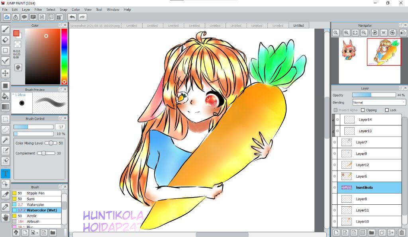Select the Bucket fill tool
Viewport: 408px width, 237px height.
(x=6, y=96)
